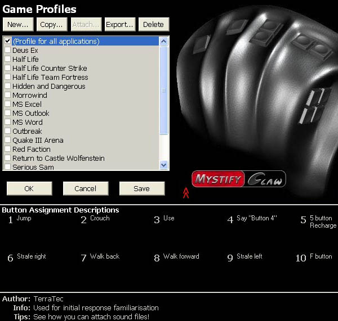Uncheck Profile for all applications checkbox
The image size is (338, 321).
point(8,40)
